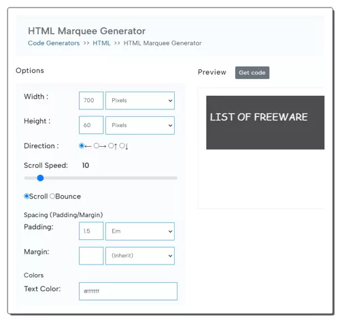
Task: Click the Colors section label
Action: (x=34, y=275)
